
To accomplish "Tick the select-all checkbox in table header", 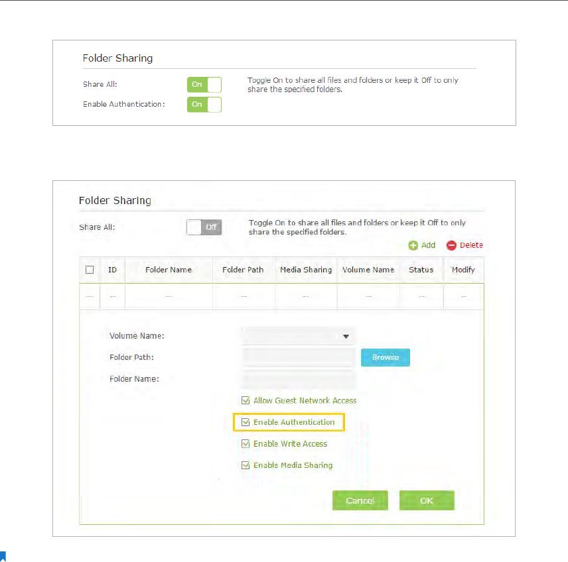I will [x=90, y=270].
